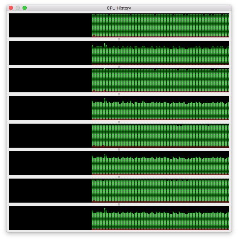
Task: Select the seventh CPU core history graph
Action: click(x=119, y=190)
